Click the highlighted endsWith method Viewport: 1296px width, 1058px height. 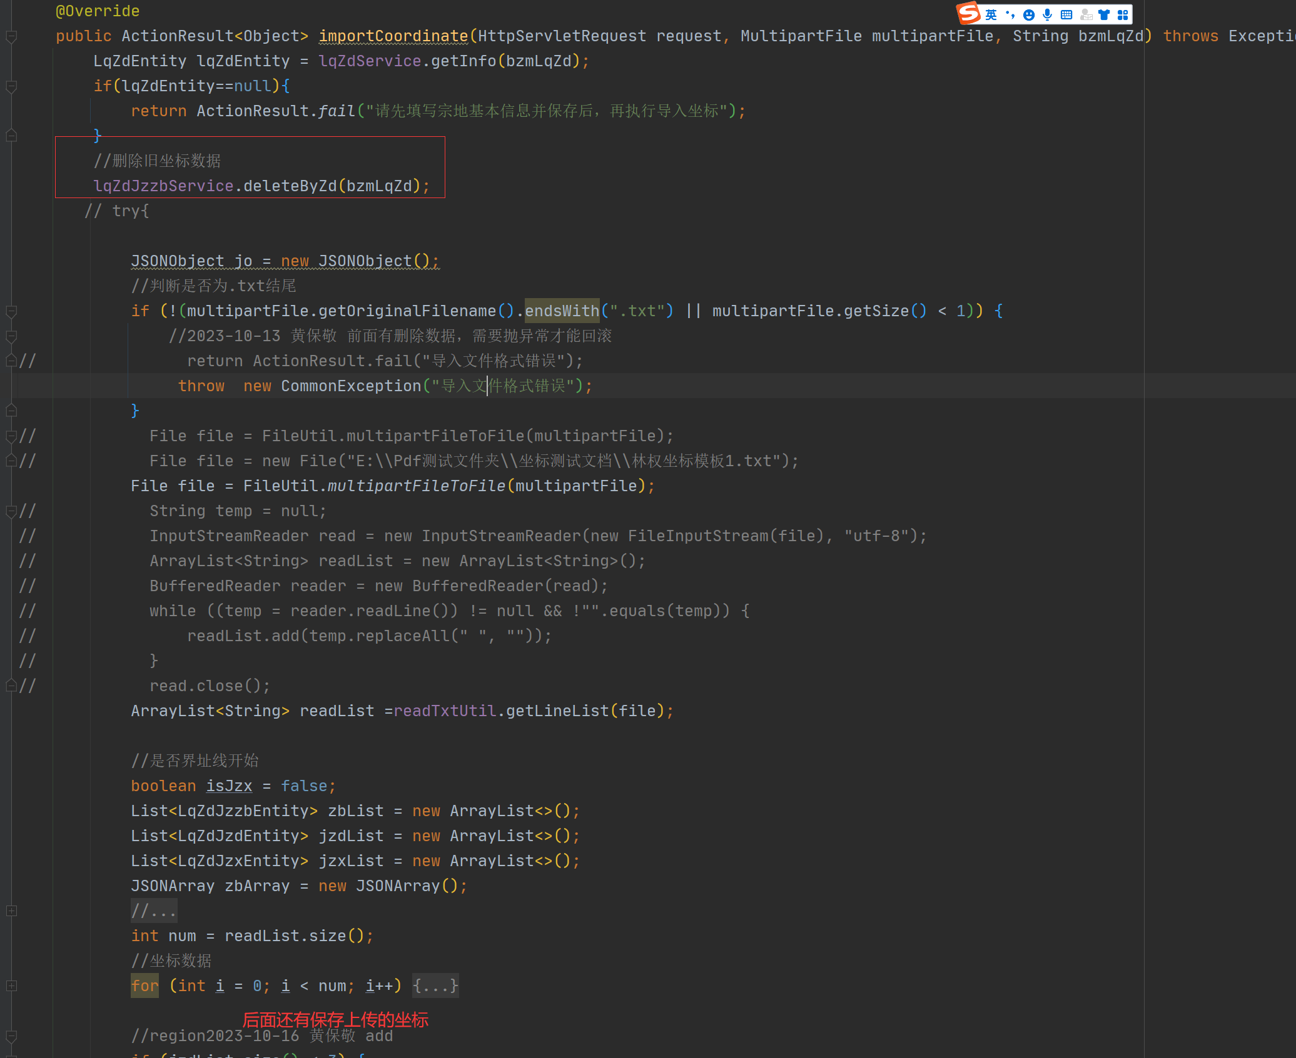coord(562,311)
